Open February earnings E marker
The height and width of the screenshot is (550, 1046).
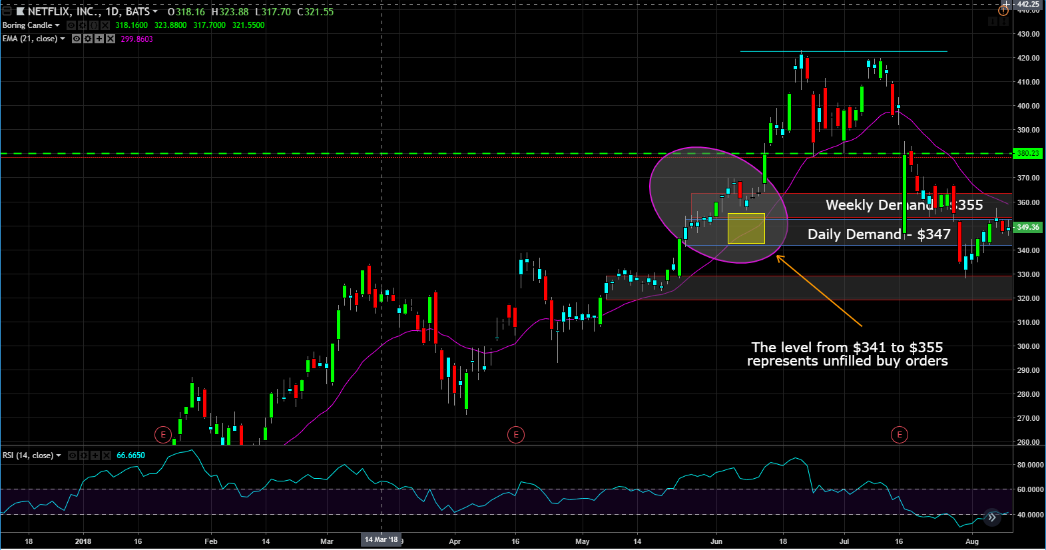[162, 435]
